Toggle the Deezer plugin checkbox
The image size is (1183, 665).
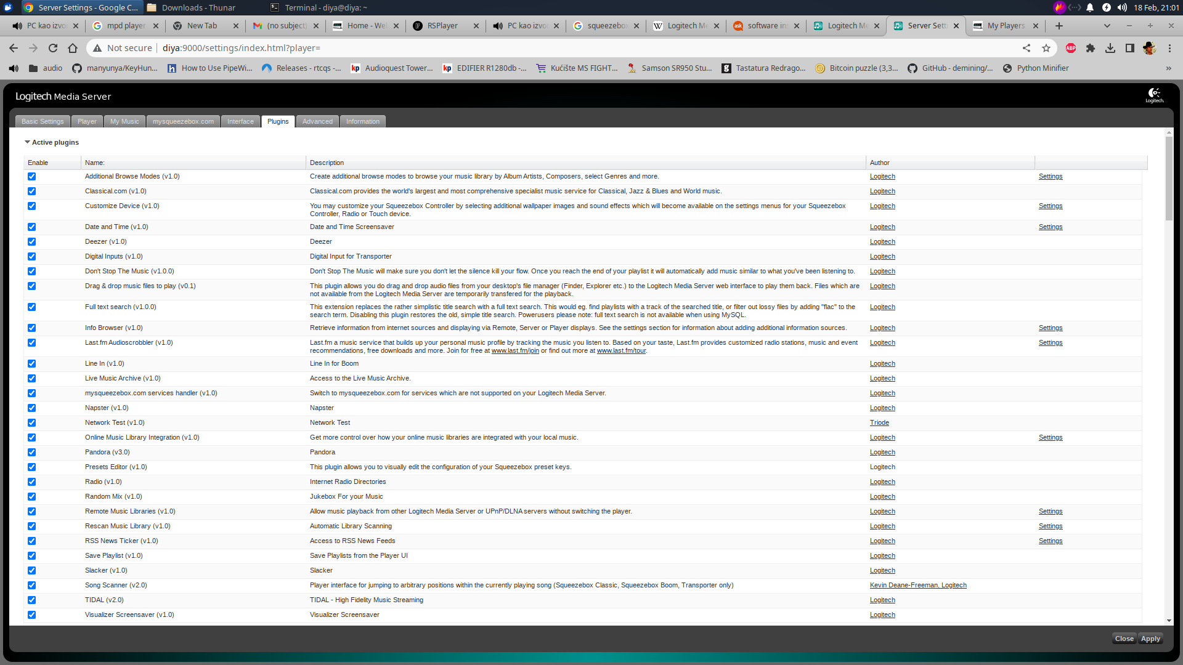click(32, 242)
